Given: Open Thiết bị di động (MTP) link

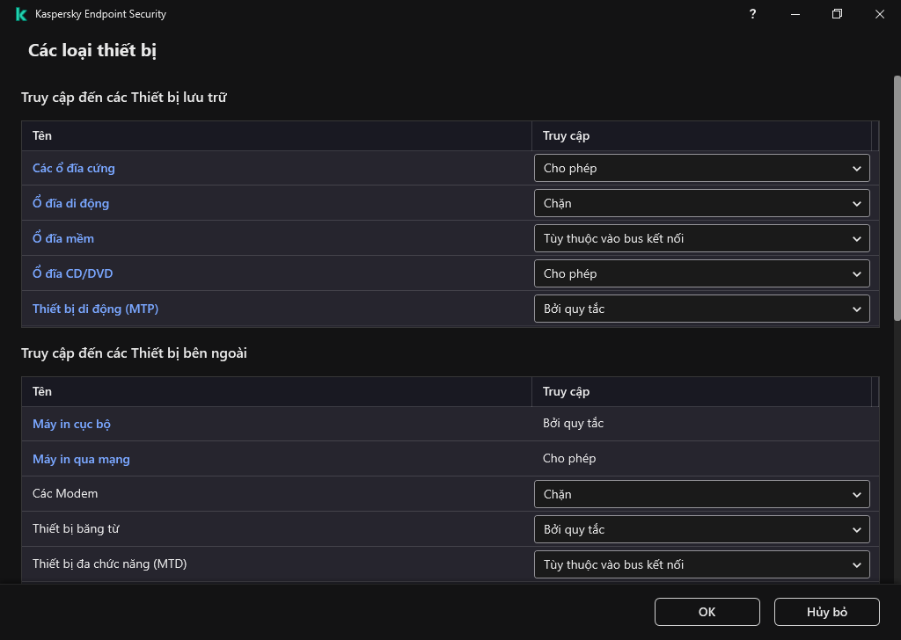Looking at the screenshot, I should (x=96, y=309).
